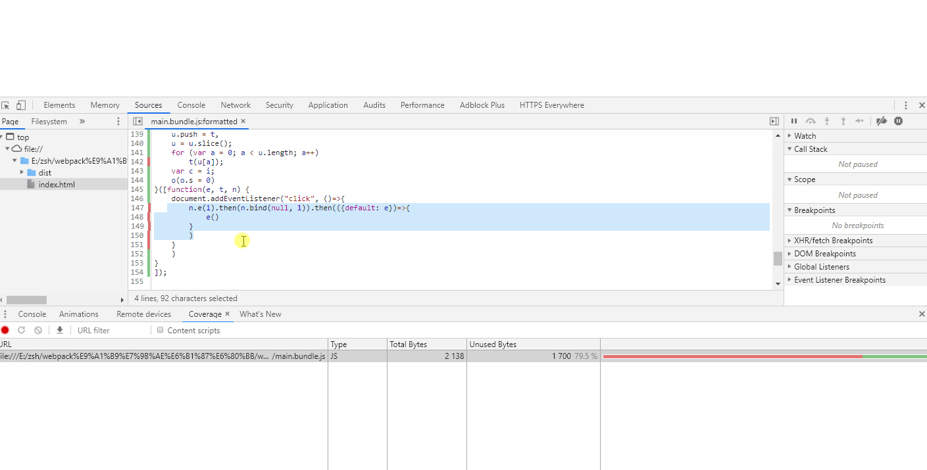Open the Security panel tab

(x=280, y=105)
